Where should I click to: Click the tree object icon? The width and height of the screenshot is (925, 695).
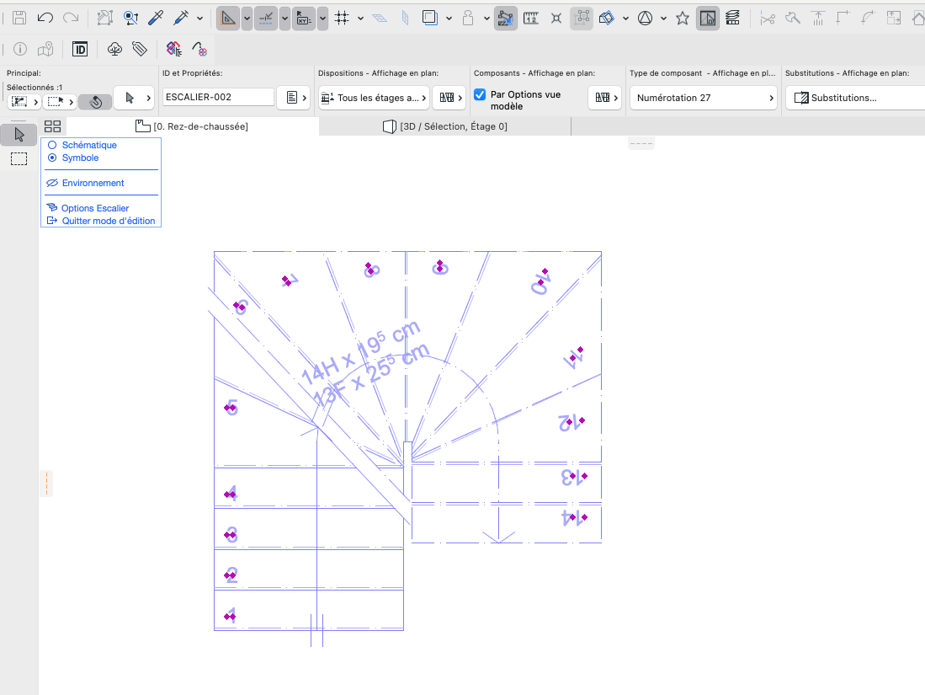tap(114, 49)
